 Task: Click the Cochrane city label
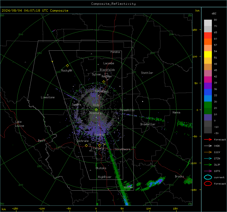(82, 141)
